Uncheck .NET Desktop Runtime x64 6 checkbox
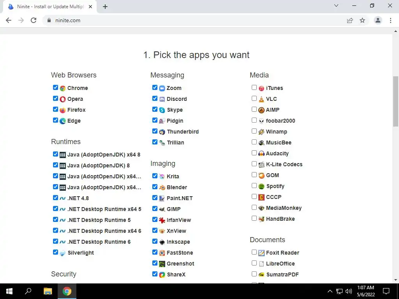This screenshot has width=399, height=299. point(55,230)
